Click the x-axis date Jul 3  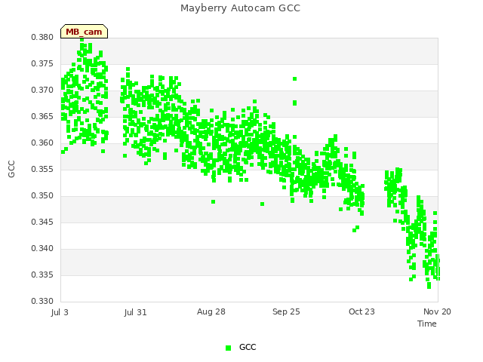coord(60,312)
